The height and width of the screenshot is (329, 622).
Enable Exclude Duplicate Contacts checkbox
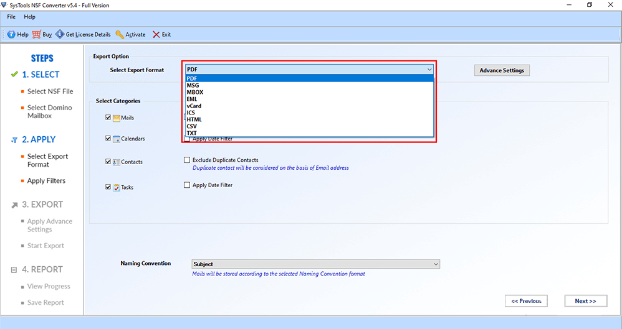pyautogui.click(x=187, y=160)
